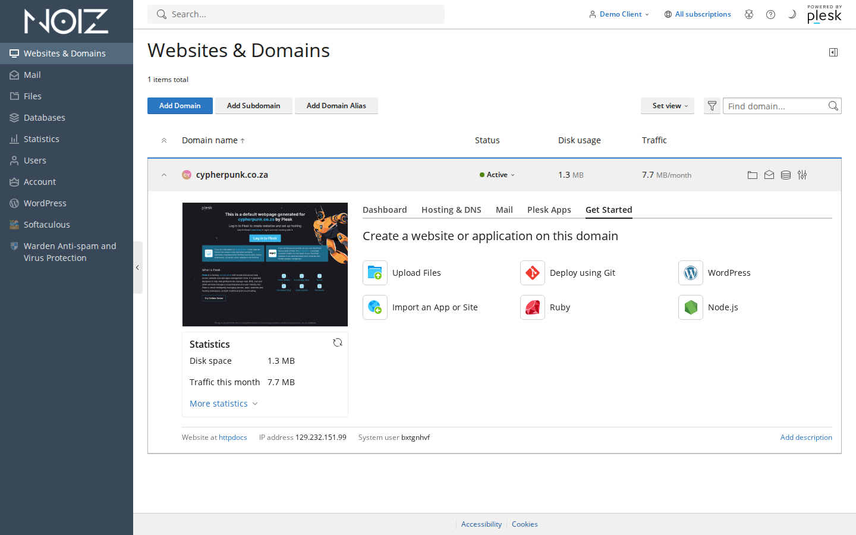The height and width of the screenshot is (535, 856).
Task: Open Users in the sidebar
Action: pos(67,160)
